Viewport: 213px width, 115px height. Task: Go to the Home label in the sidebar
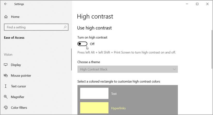[15, 17]
